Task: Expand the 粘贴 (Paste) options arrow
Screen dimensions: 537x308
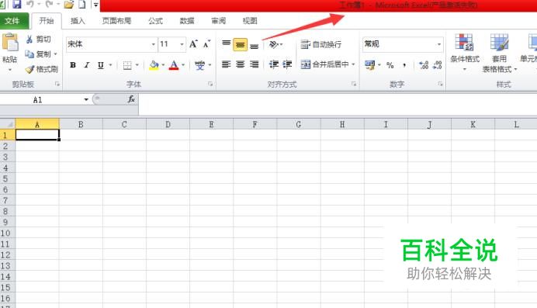Action: (10, 70)
